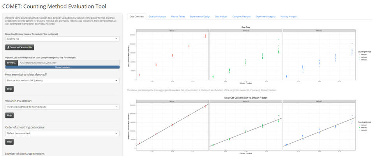Click the Upload complete progress bar
Screen dimensions: 374x156
coord(62,67)
